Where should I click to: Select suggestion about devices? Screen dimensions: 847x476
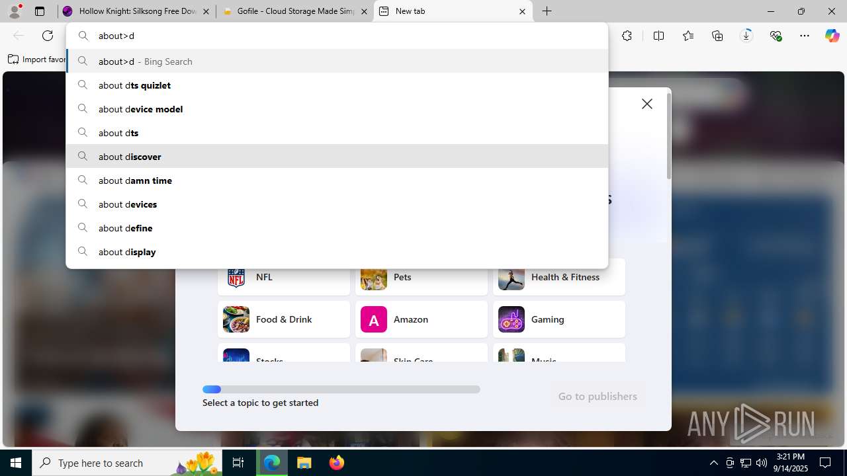pos(337,204)
